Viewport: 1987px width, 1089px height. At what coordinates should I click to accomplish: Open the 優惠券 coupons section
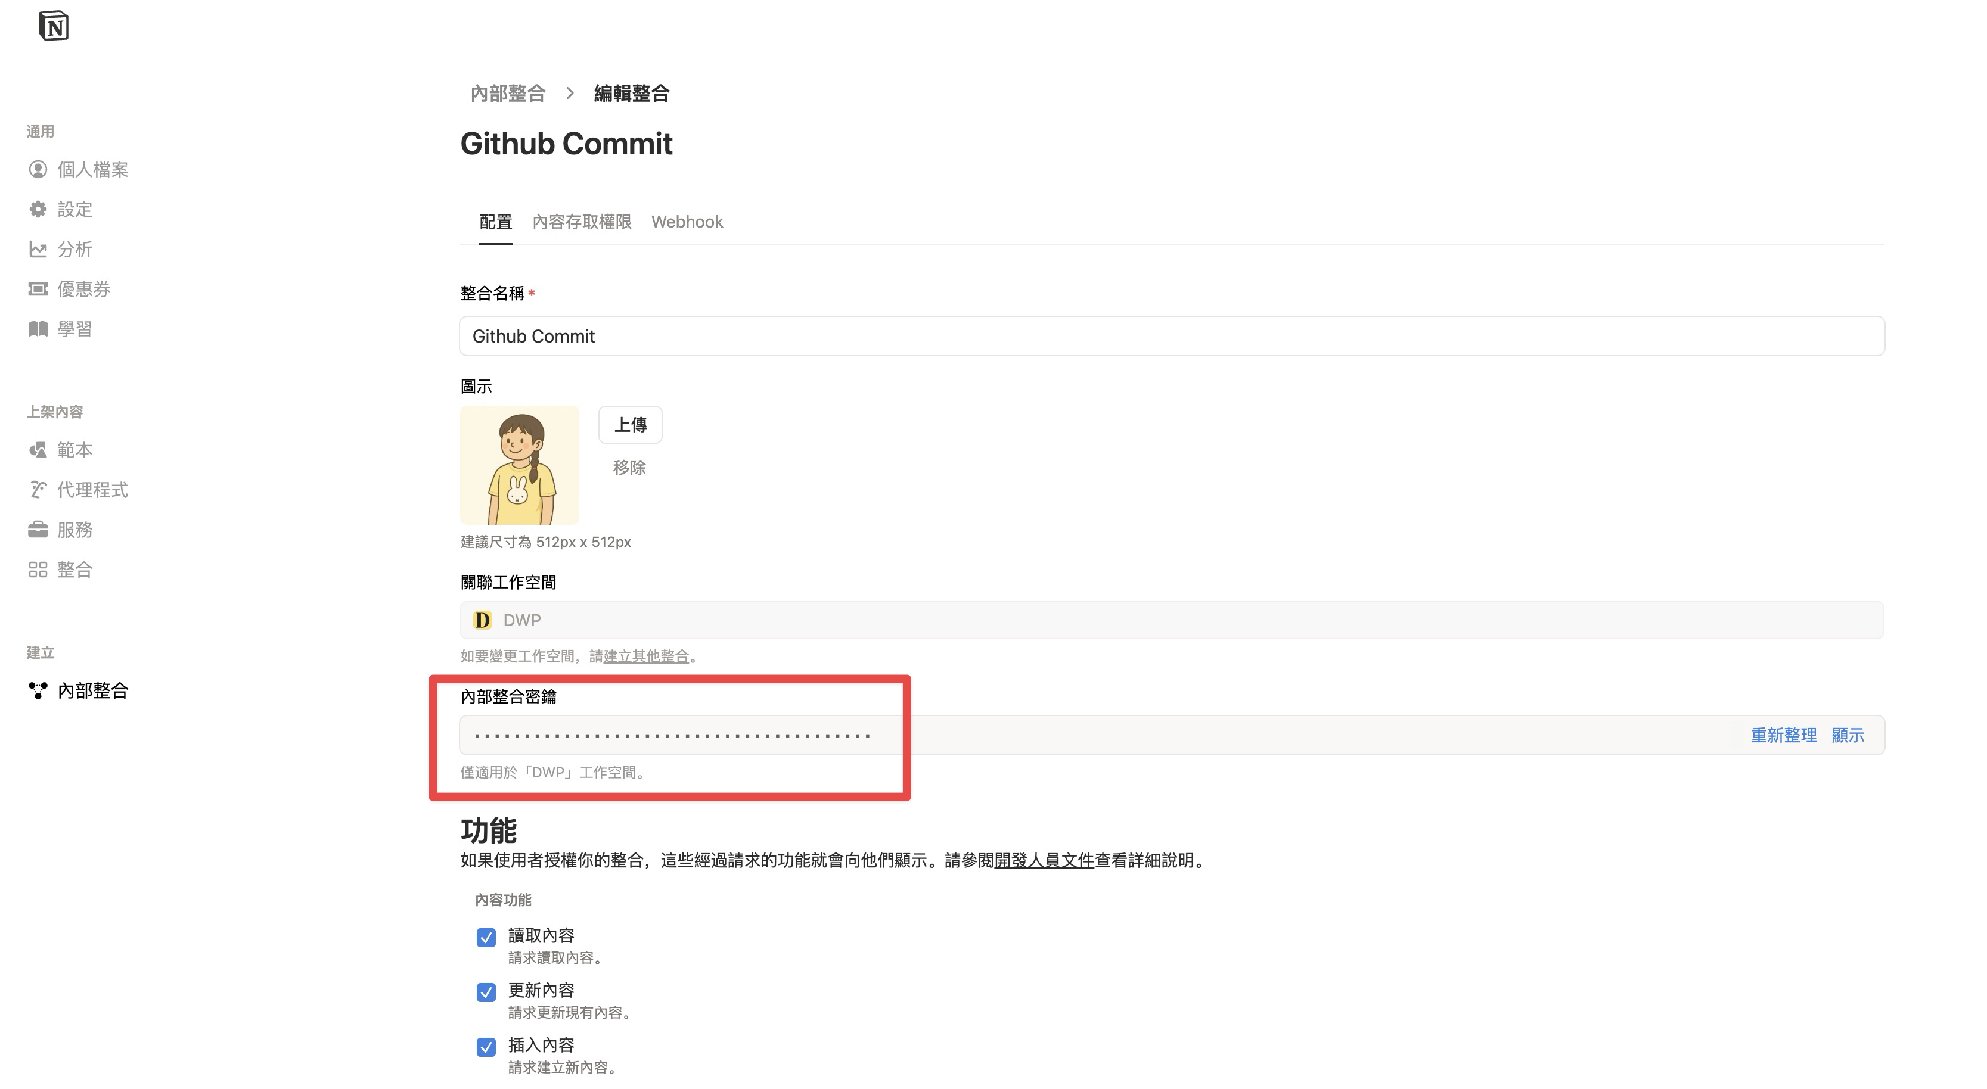pos(85,288)
